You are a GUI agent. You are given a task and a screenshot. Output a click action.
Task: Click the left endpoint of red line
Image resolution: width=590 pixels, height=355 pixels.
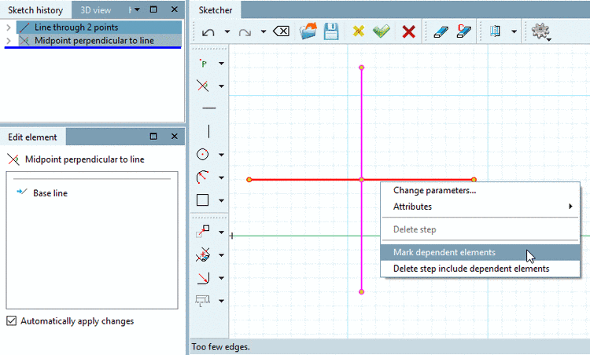coord(249,180)
